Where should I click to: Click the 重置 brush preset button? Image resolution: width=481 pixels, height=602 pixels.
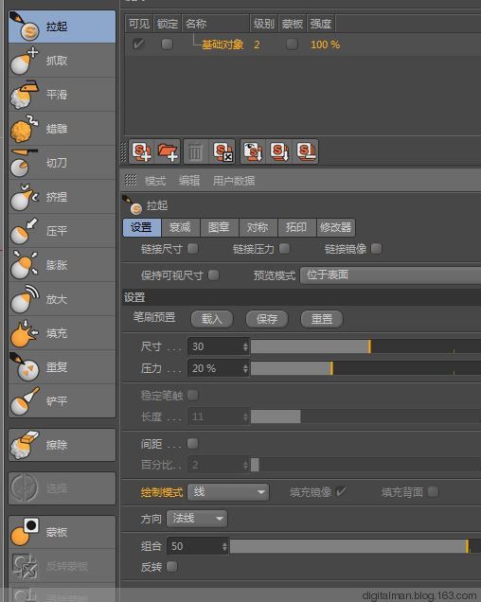[x=322, y=319]
